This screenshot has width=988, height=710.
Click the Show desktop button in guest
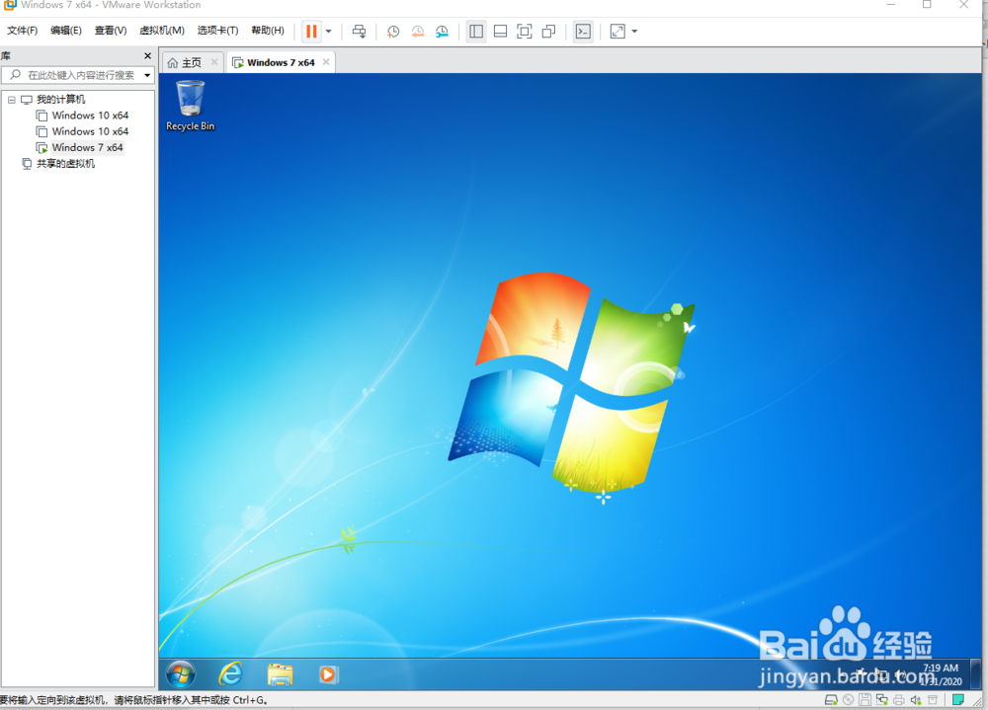pyautogui.click(x=975, y=674)
